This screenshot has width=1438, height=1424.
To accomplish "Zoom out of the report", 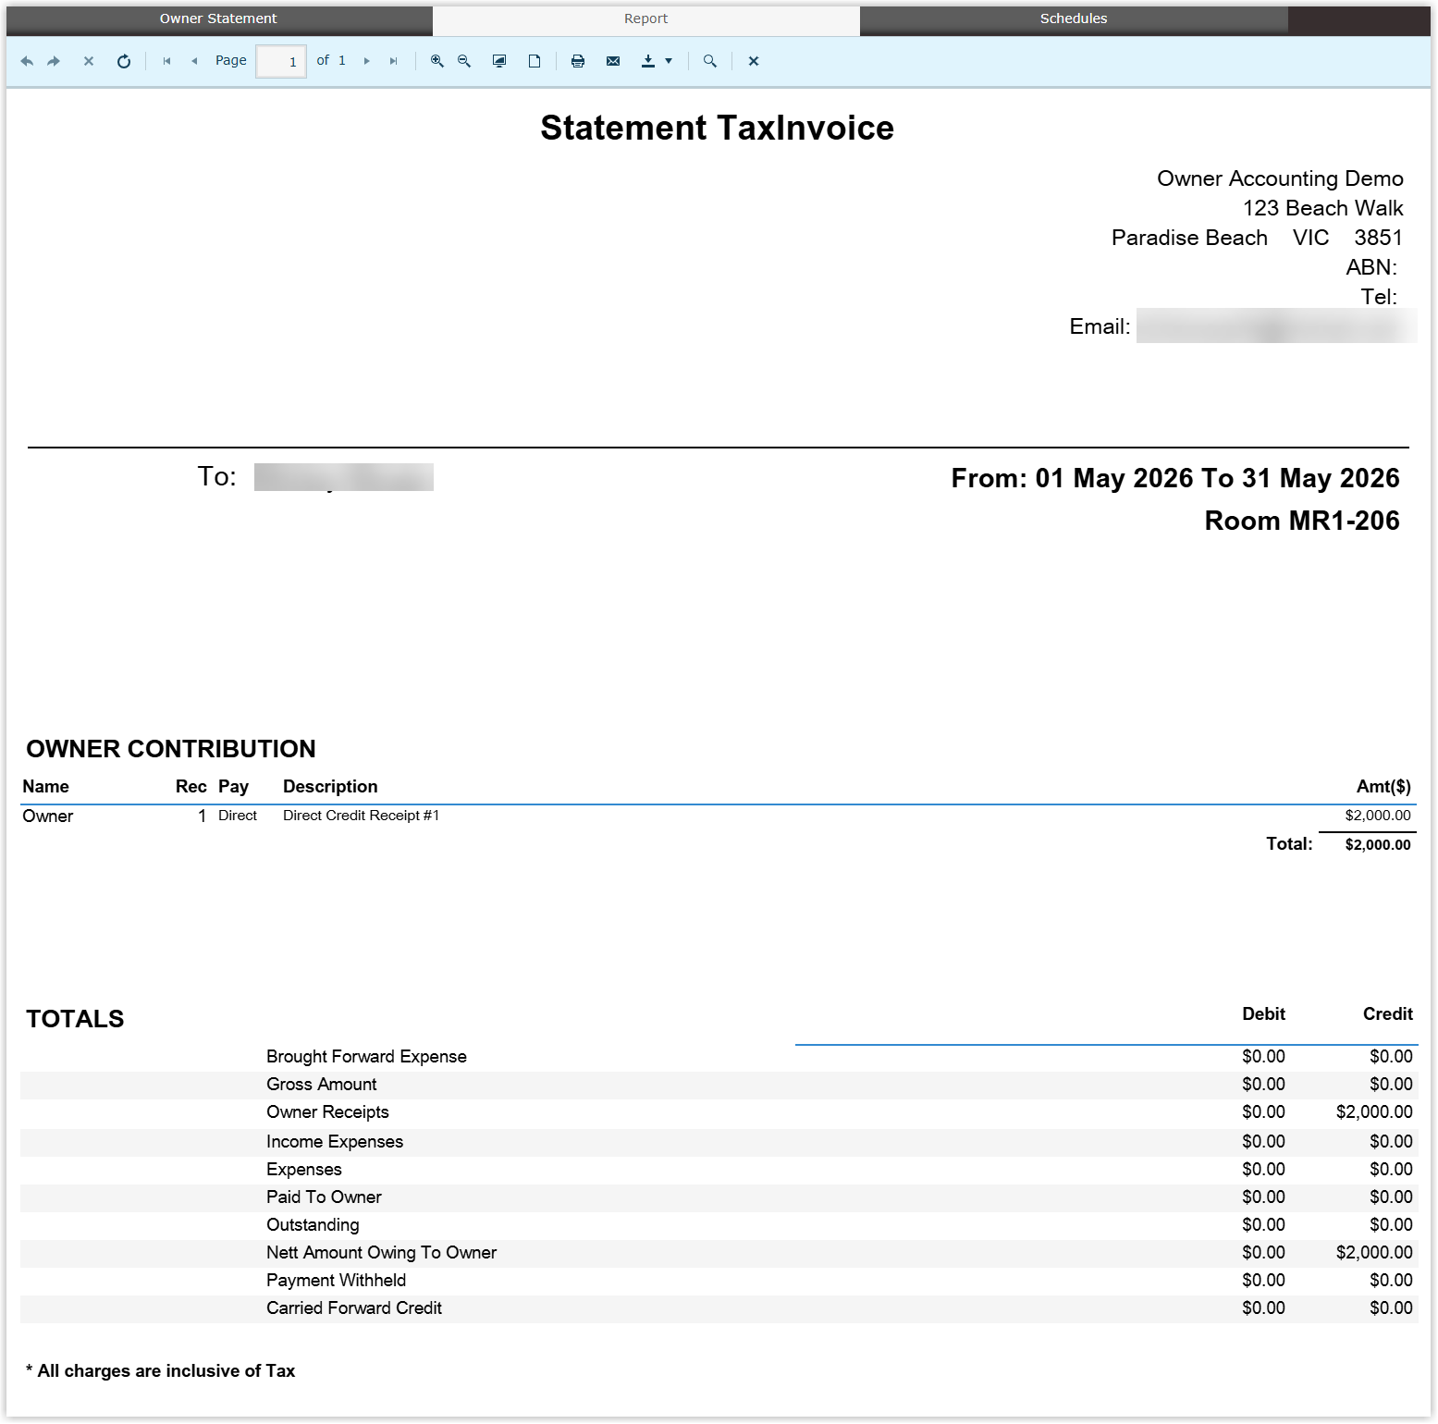I will click(x=464, y=61).
